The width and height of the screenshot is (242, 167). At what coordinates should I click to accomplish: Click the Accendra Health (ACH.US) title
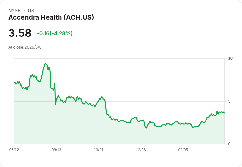(x=51, y=18)
